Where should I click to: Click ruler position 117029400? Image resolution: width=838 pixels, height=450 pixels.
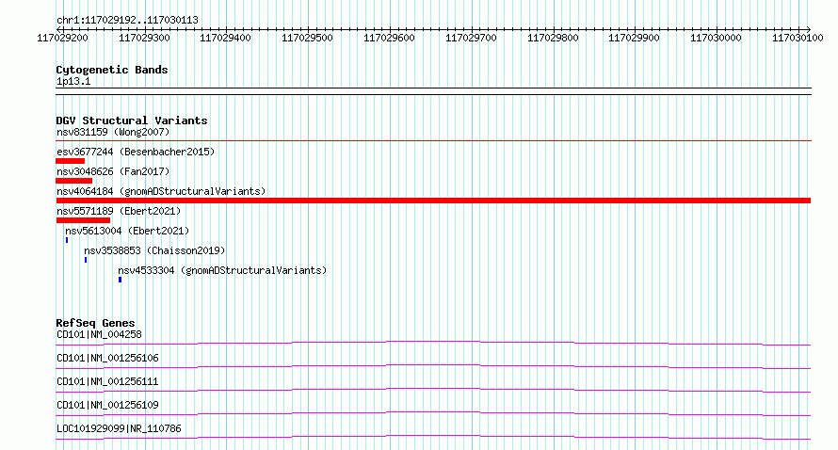click(x=226, y=38)
